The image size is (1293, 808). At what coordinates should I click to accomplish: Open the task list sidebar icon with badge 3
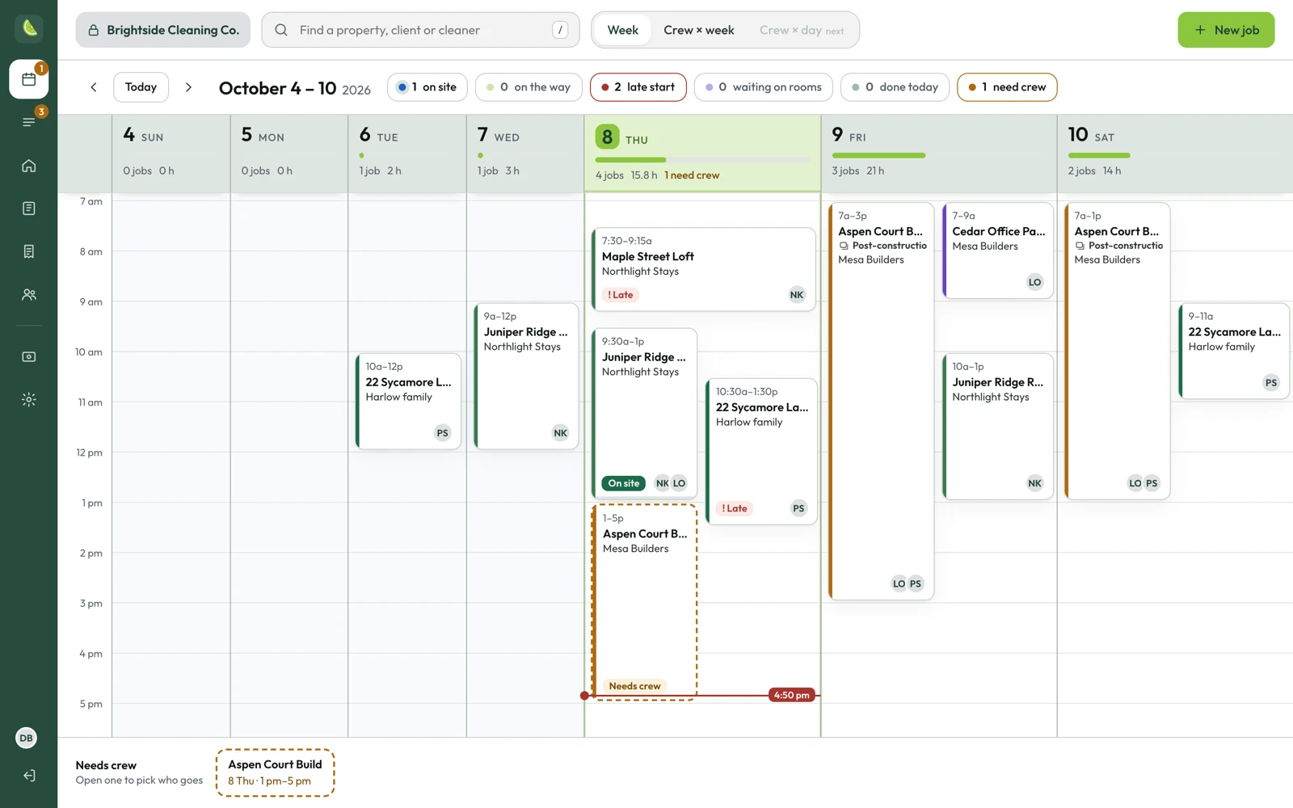point(29,122)
